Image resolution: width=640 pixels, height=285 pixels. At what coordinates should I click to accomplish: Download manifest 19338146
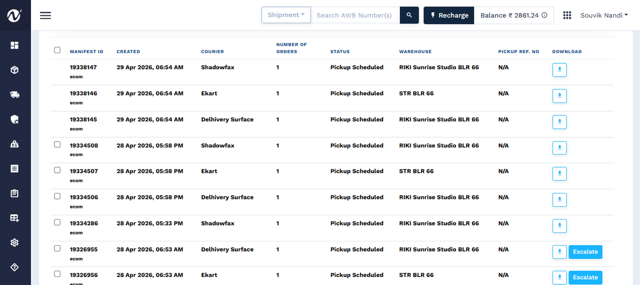tap(559, 96)
